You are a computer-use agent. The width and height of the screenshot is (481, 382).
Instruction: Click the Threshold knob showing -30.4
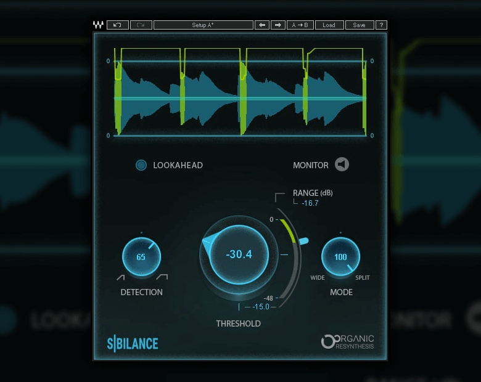tap(239, 254)
